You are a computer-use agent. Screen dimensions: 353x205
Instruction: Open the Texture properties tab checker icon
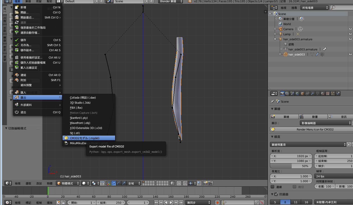pos(328,94)
